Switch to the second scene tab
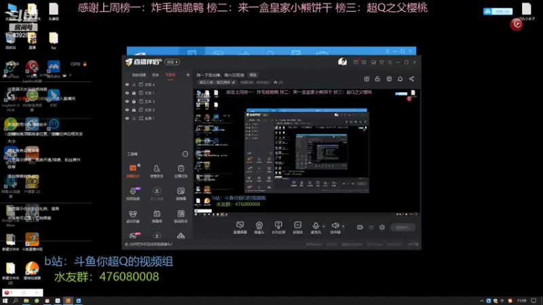Image resolution: width=543 pixels, height=305 pixels. (x=155, y=75)
